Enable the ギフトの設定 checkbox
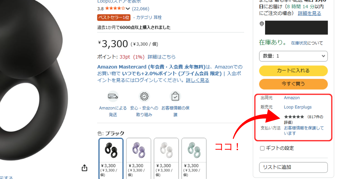Image resolution: width=342 pixels, height=179 pixels. [262, 148]
